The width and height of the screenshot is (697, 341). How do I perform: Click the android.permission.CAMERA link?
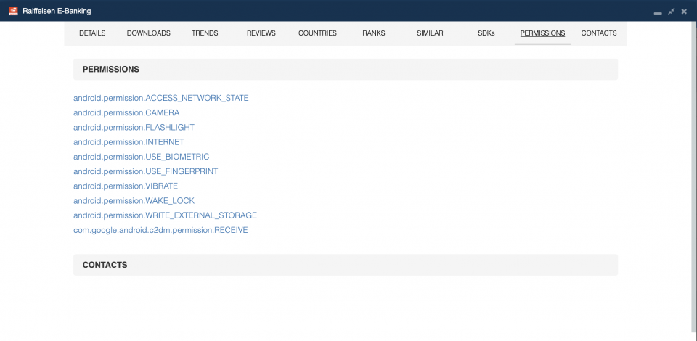click(126, 112)
